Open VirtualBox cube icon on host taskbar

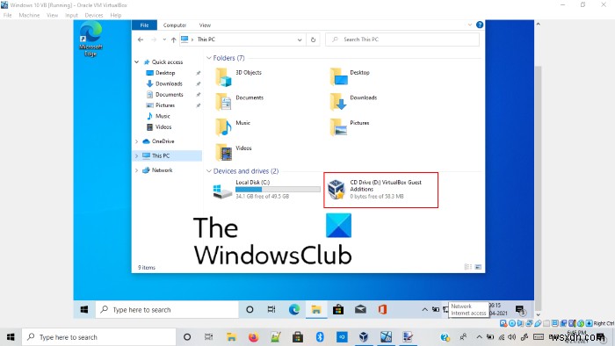(364, 337)
